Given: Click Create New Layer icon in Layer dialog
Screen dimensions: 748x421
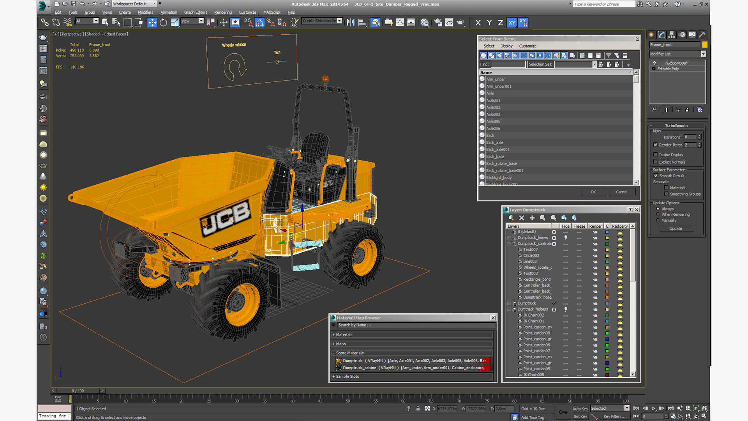Looking at the screenshot, I should click(511, 218).
